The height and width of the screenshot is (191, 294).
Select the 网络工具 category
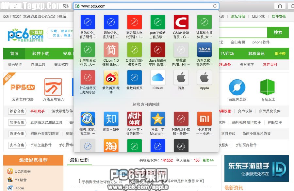point(38,64)
